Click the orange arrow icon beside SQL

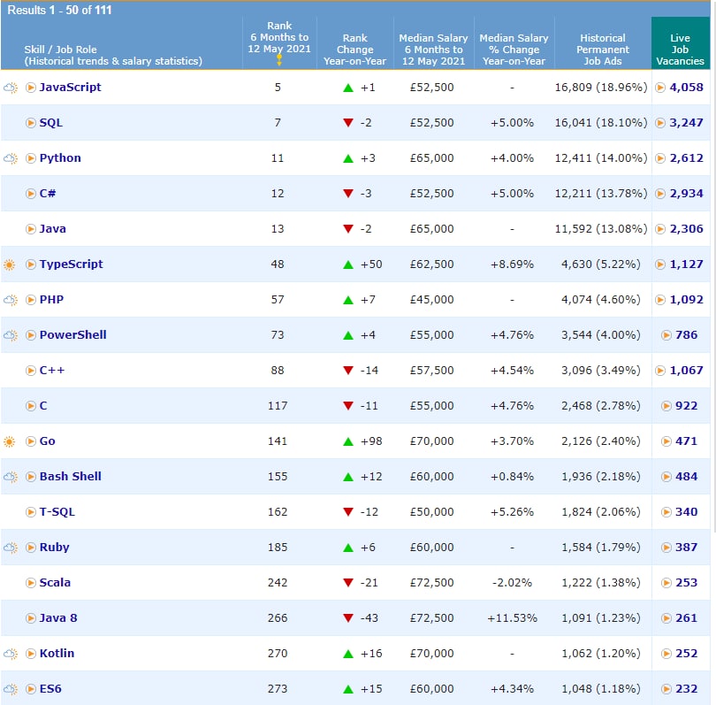tap(31, 123)
